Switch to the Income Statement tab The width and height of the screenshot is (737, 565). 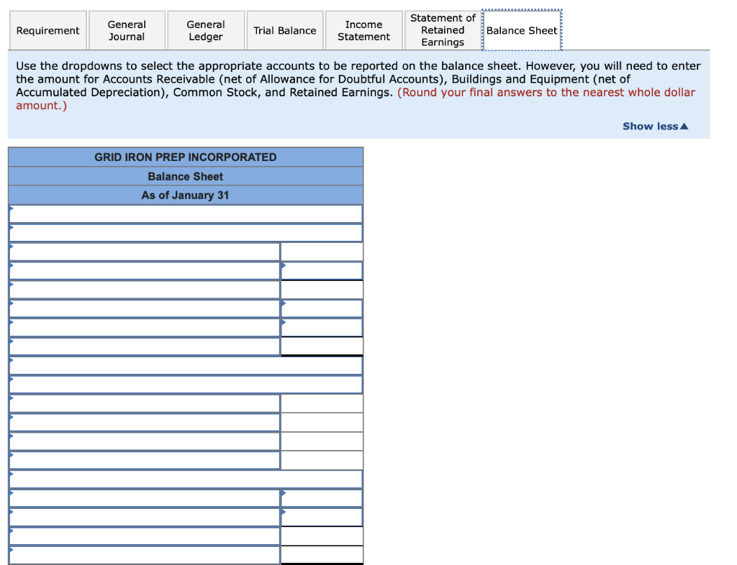[x=363, y=30]
